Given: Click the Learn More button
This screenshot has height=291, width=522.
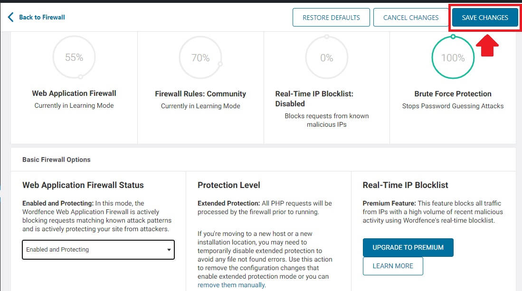Looking at the screenshot, I should (393, 266).
